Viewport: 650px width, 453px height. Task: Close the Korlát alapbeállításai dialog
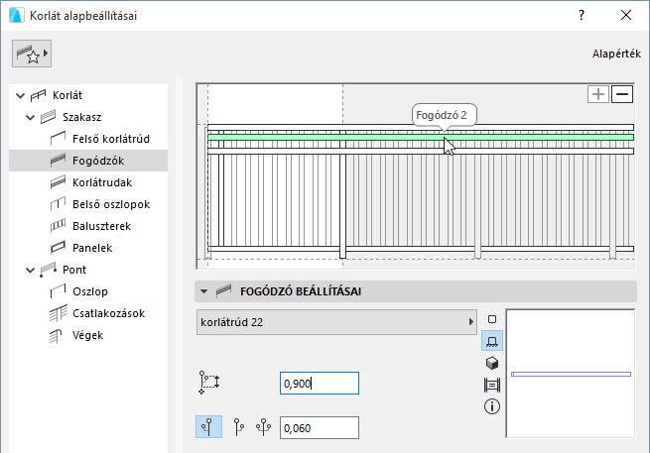[626, 16]
